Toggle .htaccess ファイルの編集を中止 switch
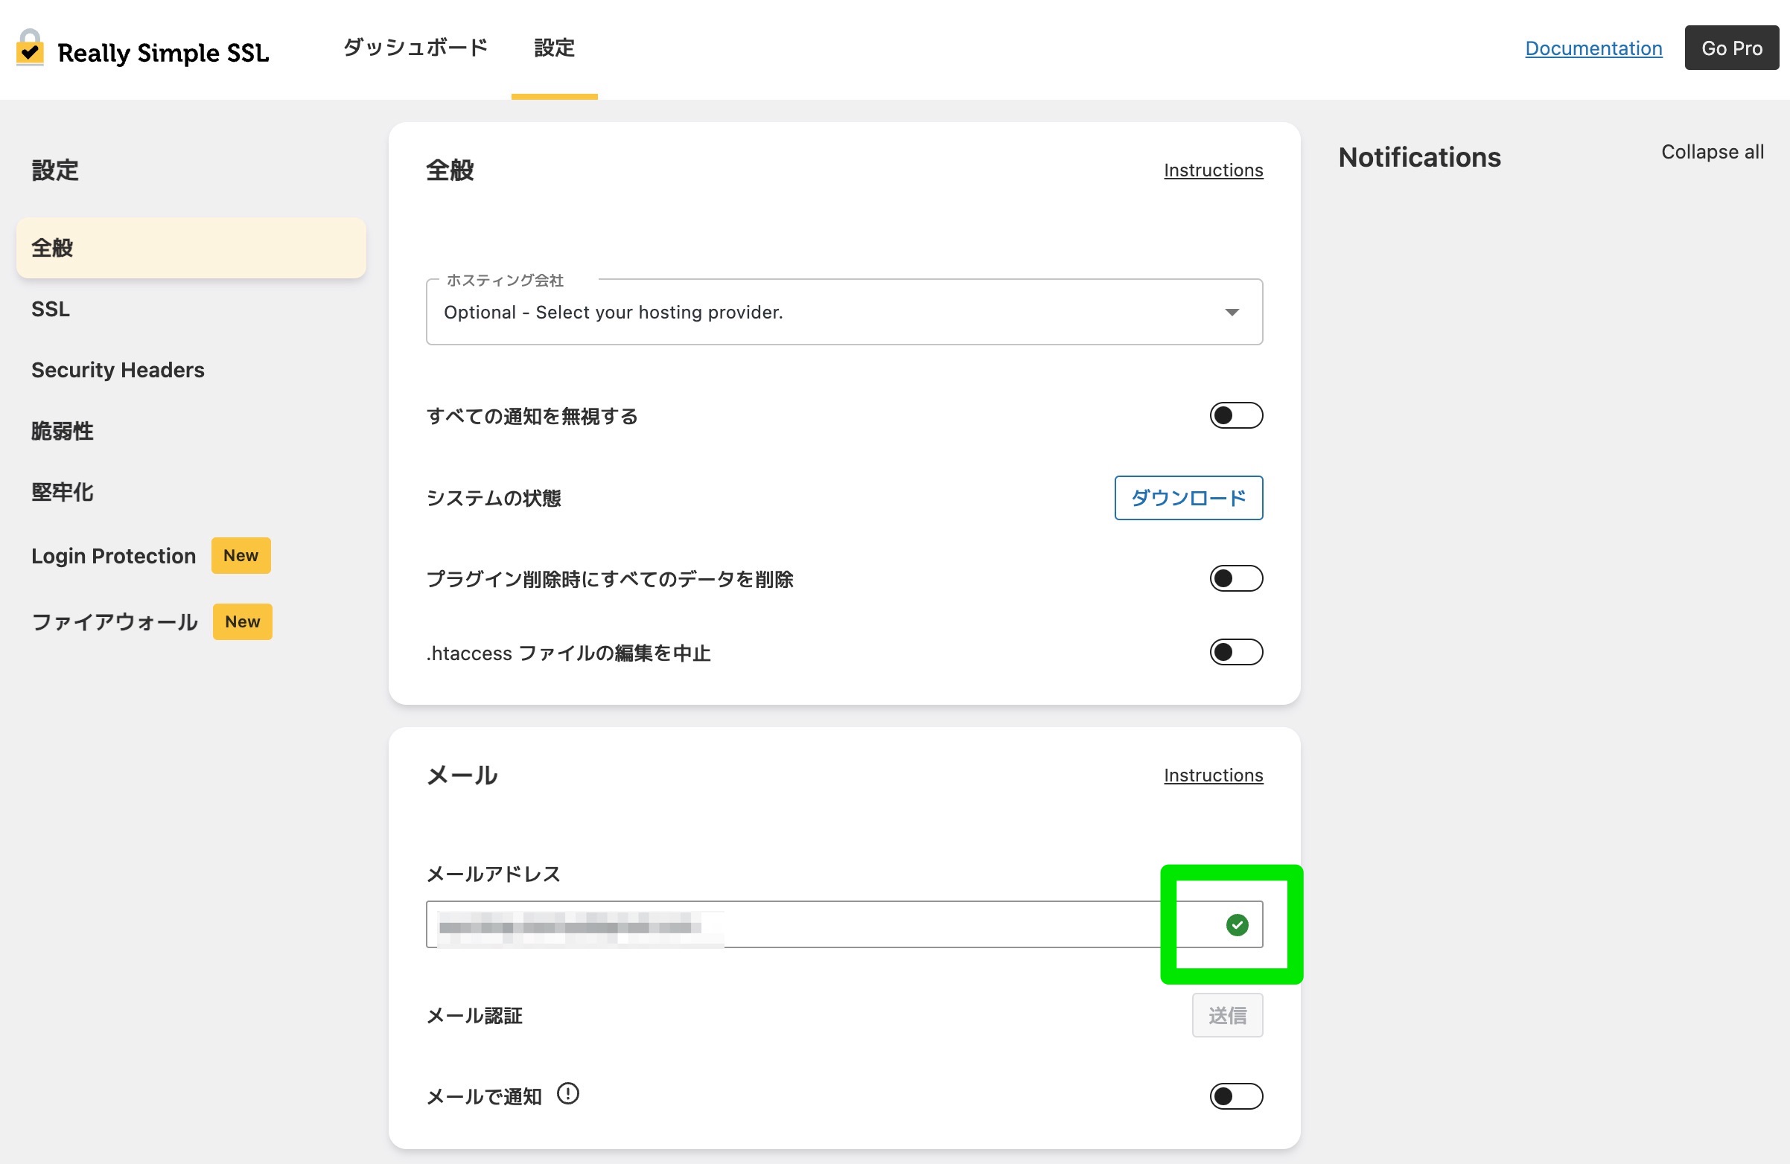Viewport: 1790px width, 1164px height. 1235,653
